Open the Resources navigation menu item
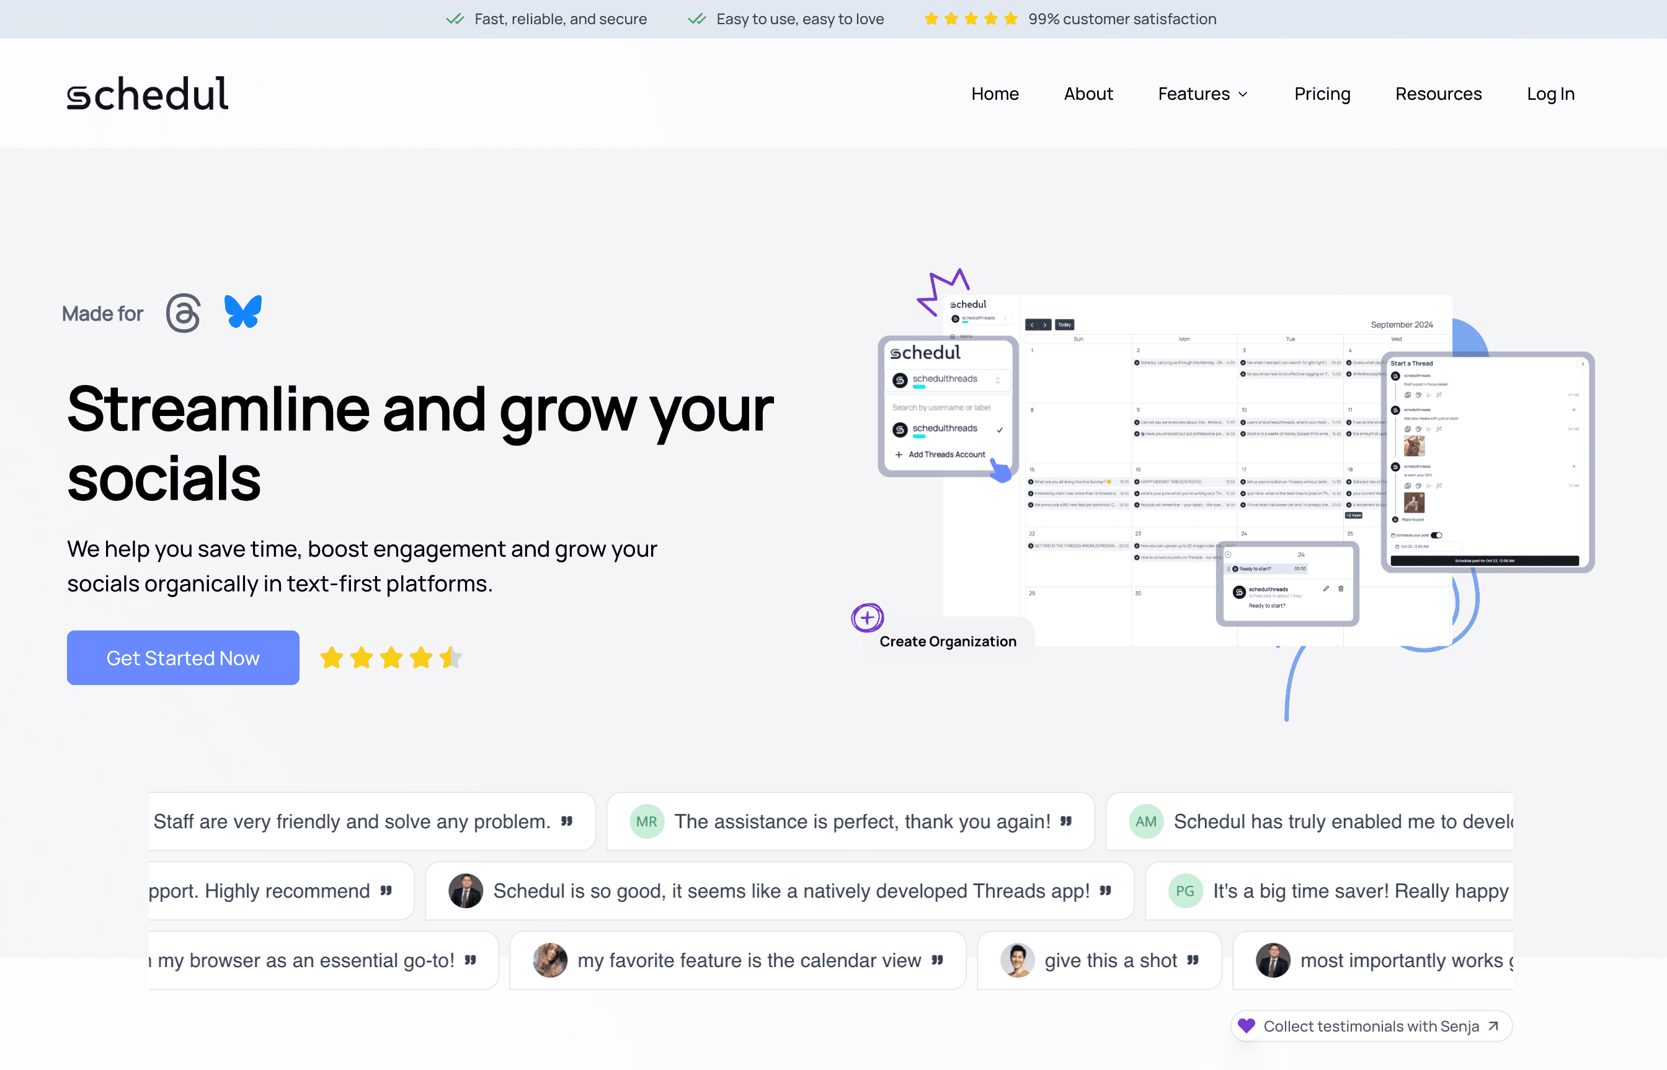 pyautogui.click(x=1439, y=94)
